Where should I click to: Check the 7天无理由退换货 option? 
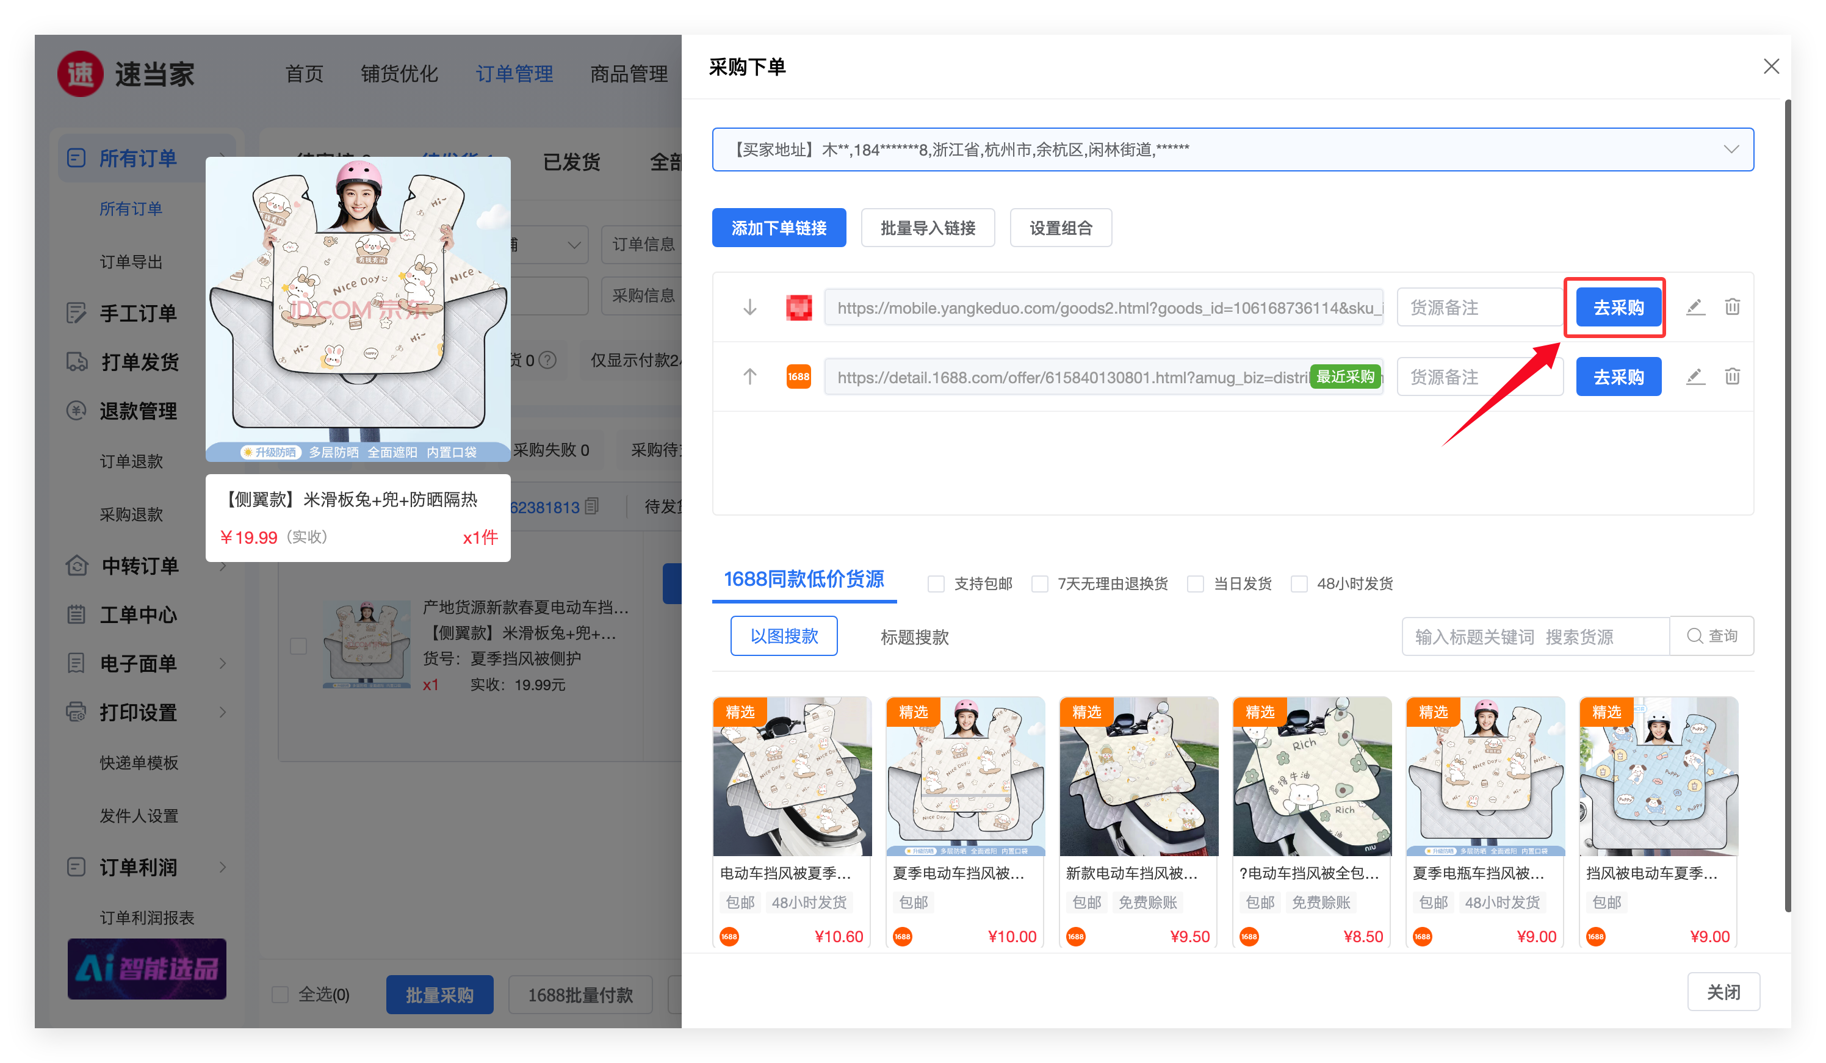[1040, 584]
